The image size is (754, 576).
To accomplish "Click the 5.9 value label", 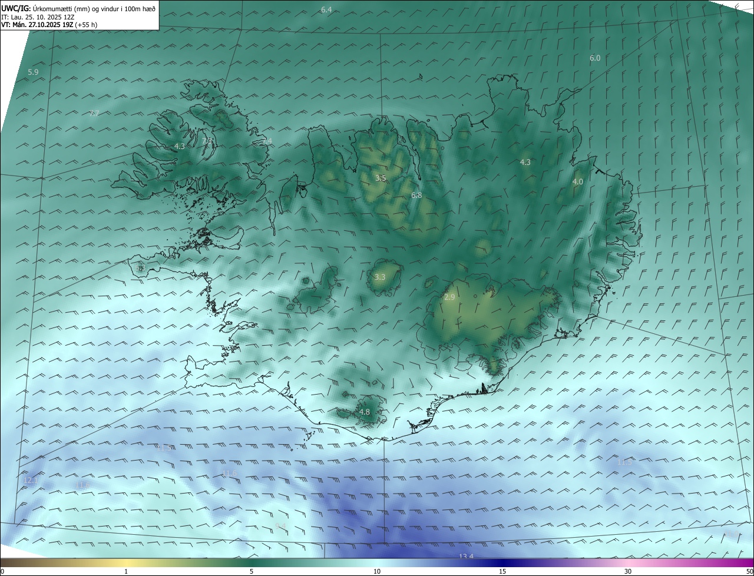I will click(x=33, y=72).
